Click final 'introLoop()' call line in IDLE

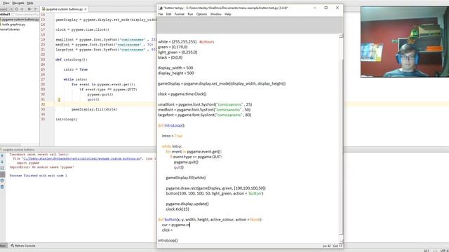[168, 241]
